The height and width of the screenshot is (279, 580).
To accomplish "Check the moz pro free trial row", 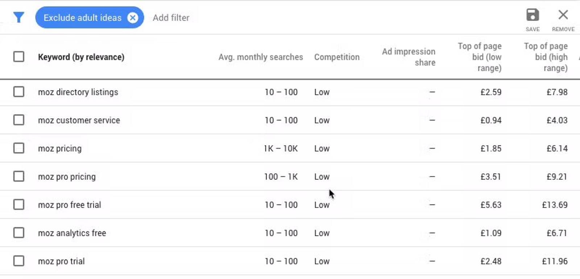I will pos(19,205).
